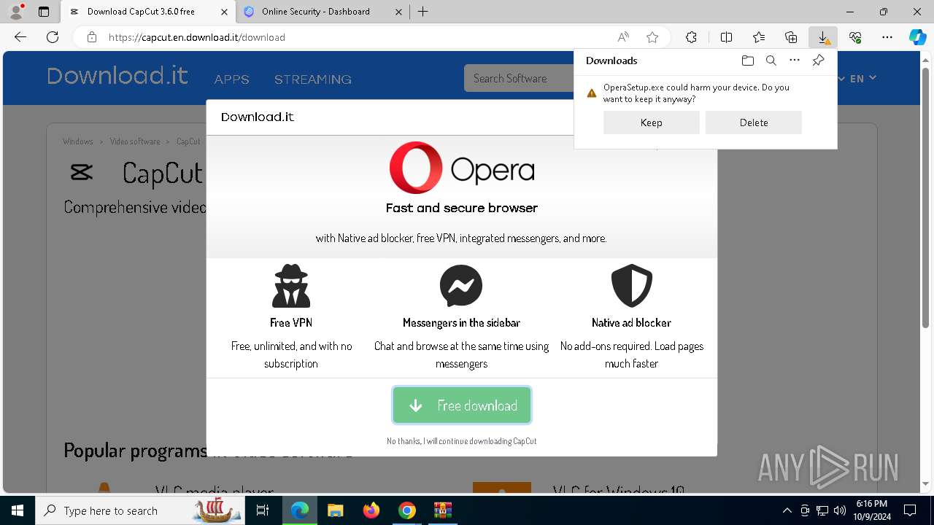Click the green Free download button
This screenshot has height=525, width=934.
462,405
